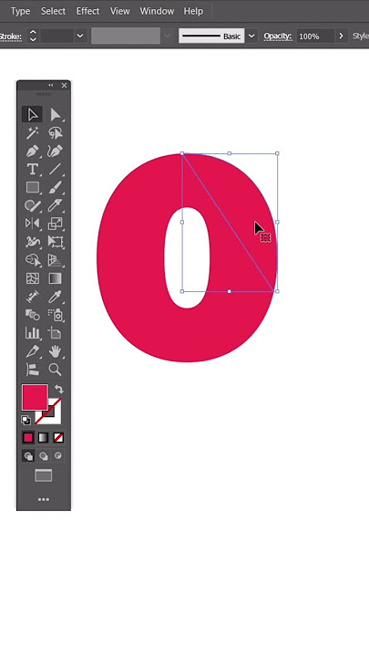Select the Type tool

point(32,170)
